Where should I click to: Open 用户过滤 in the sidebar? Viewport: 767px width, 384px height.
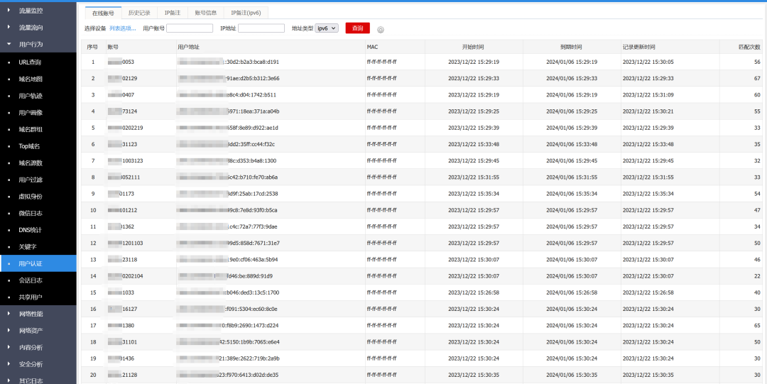tap(38, 180)
